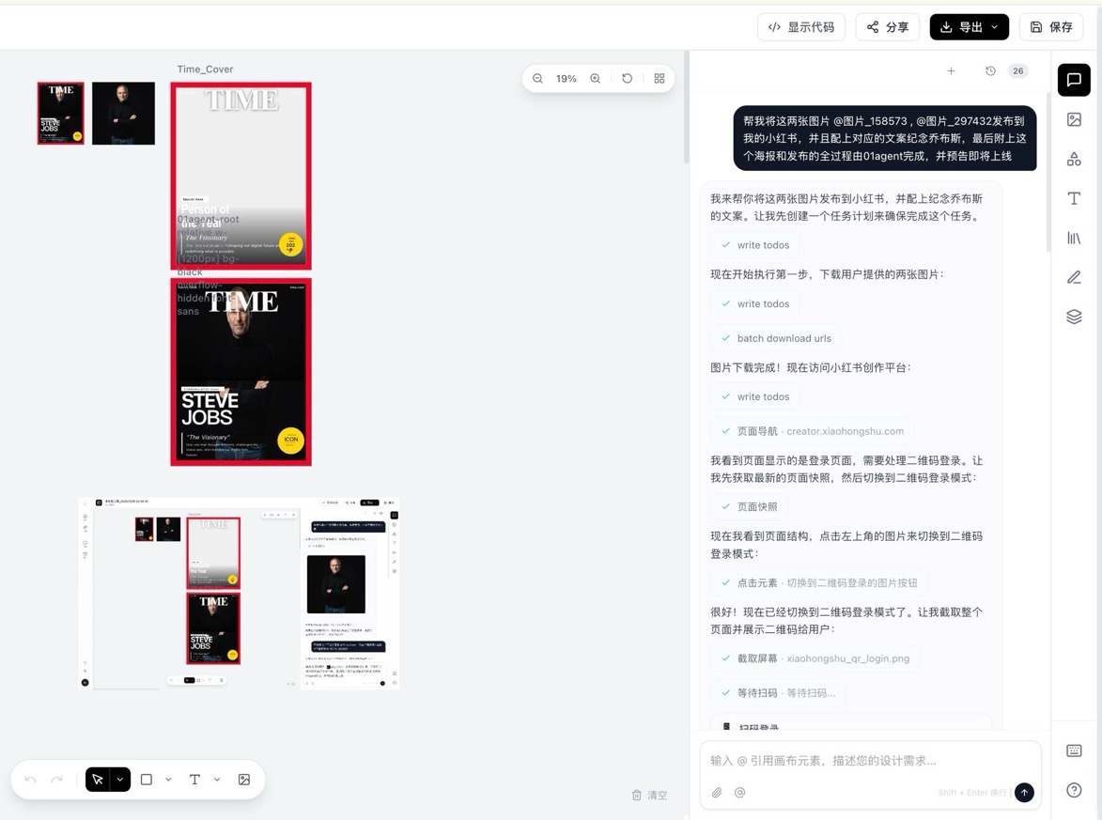Expand the 页面导航 creator.xiaohongshu.com step
The image size is (1102, 820).
point(813,431)
